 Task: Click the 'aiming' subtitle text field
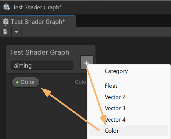tap(42, 65)
